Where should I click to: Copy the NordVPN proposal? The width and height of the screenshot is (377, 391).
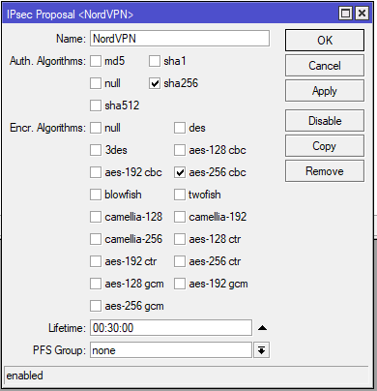pyautogui.click(x=325, y=146)
